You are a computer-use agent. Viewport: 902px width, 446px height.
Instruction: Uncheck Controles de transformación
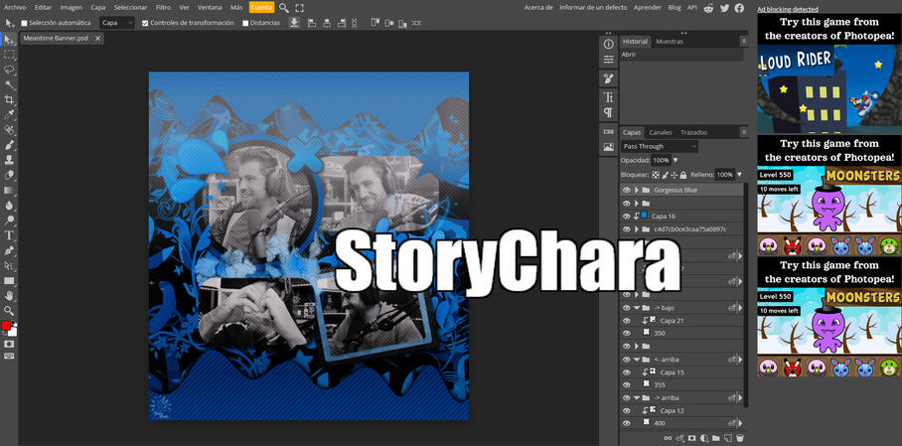pyautogui.click(x=145, y=23)
